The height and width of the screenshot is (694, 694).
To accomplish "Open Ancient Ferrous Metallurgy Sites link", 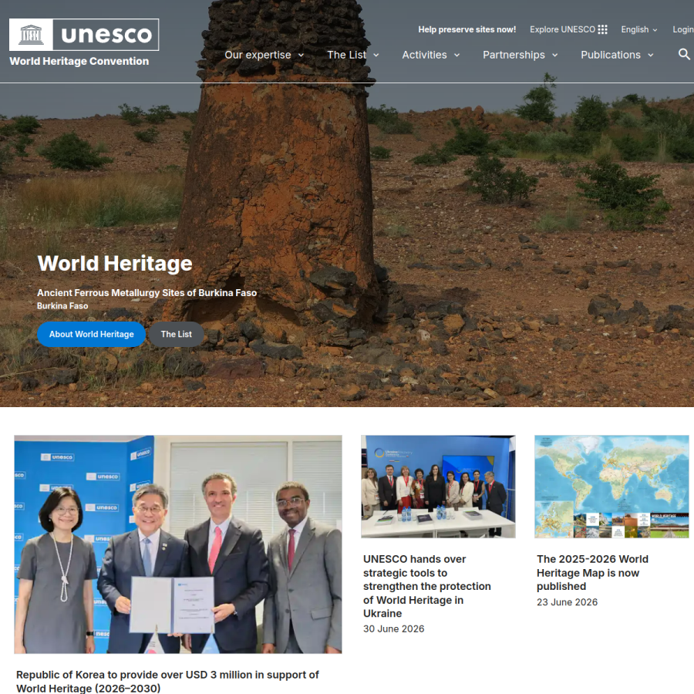I will click(x=147, y=292).
